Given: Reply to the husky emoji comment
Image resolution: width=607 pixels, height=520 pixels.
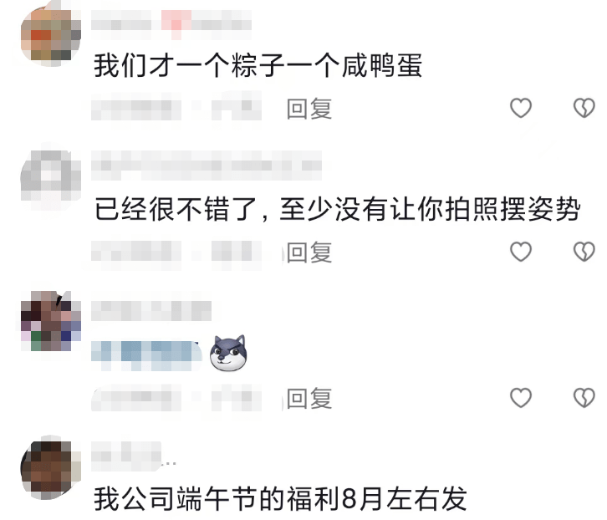Looking at the screenshot, I should [x=309, y=398].
